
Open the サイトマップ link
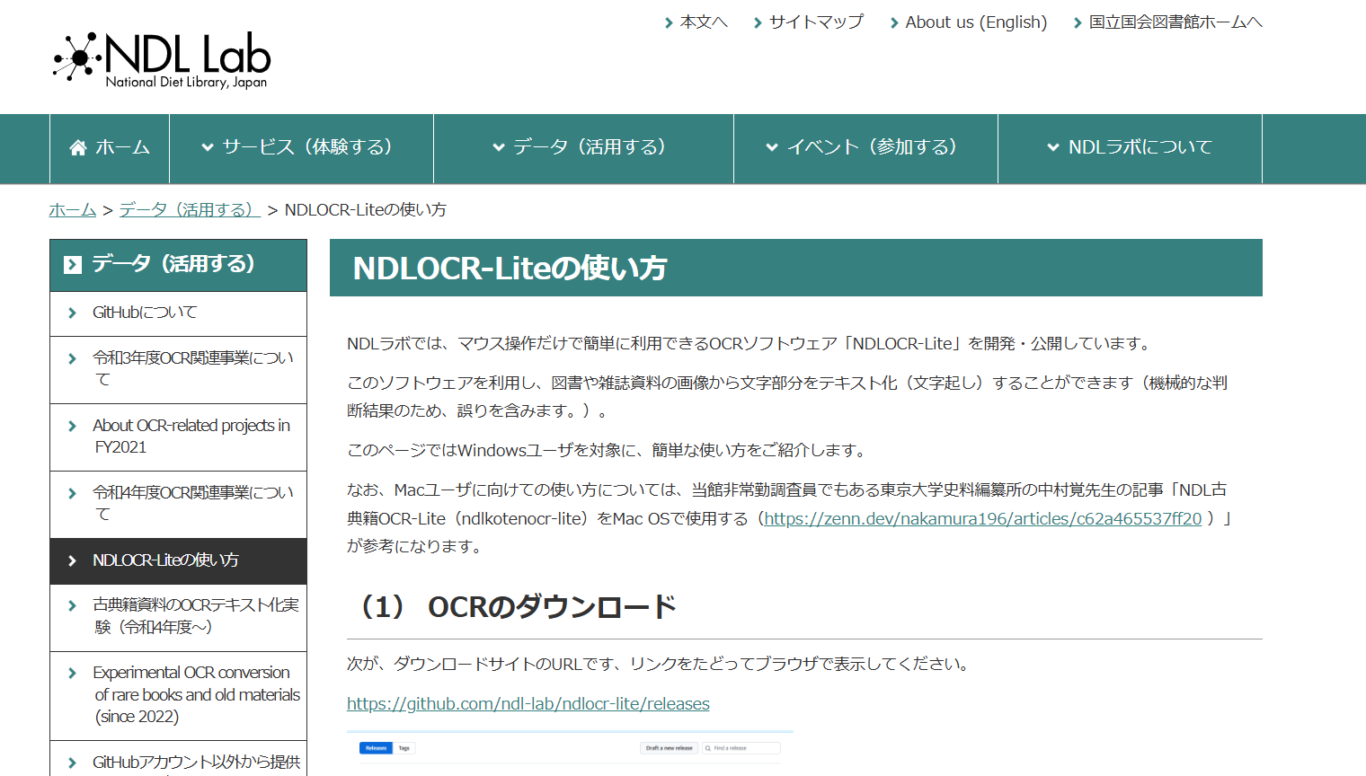coord(816,22)
